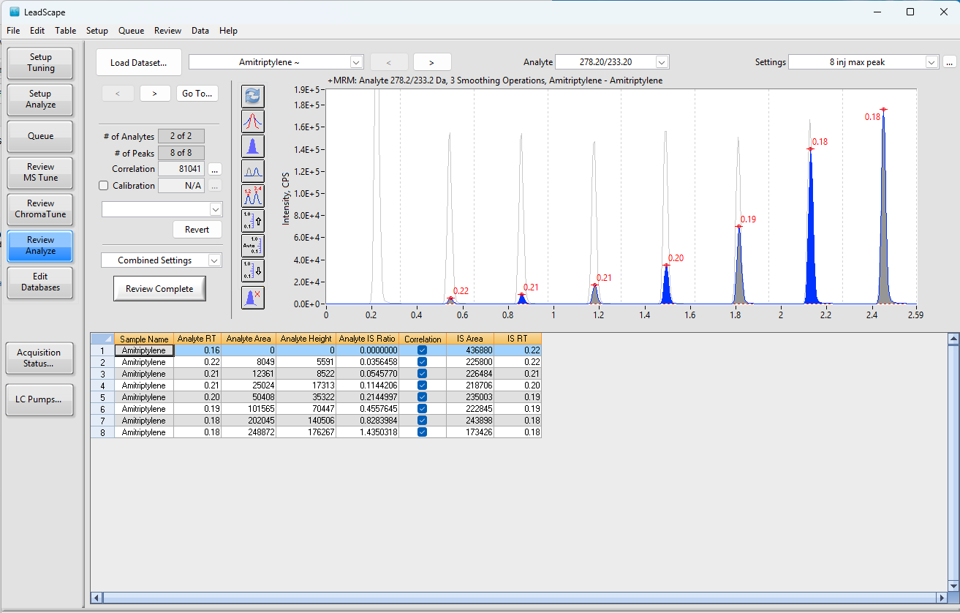Enable the Calibration checkbox

tap(104, 186)
